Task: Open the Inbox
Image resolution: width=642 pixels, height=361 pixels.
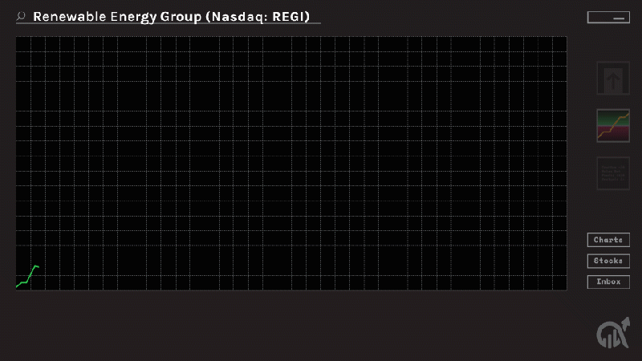Action: point(608,282)
